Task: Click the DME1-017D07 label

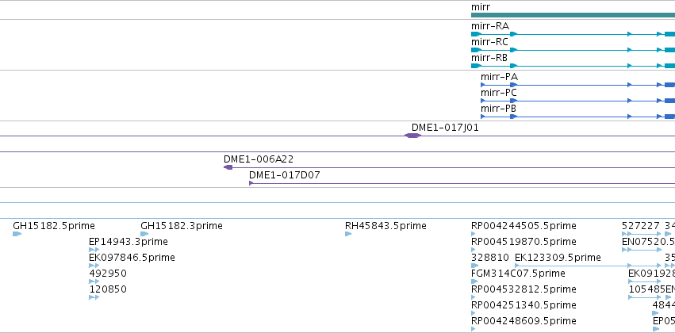Action: 285,175
